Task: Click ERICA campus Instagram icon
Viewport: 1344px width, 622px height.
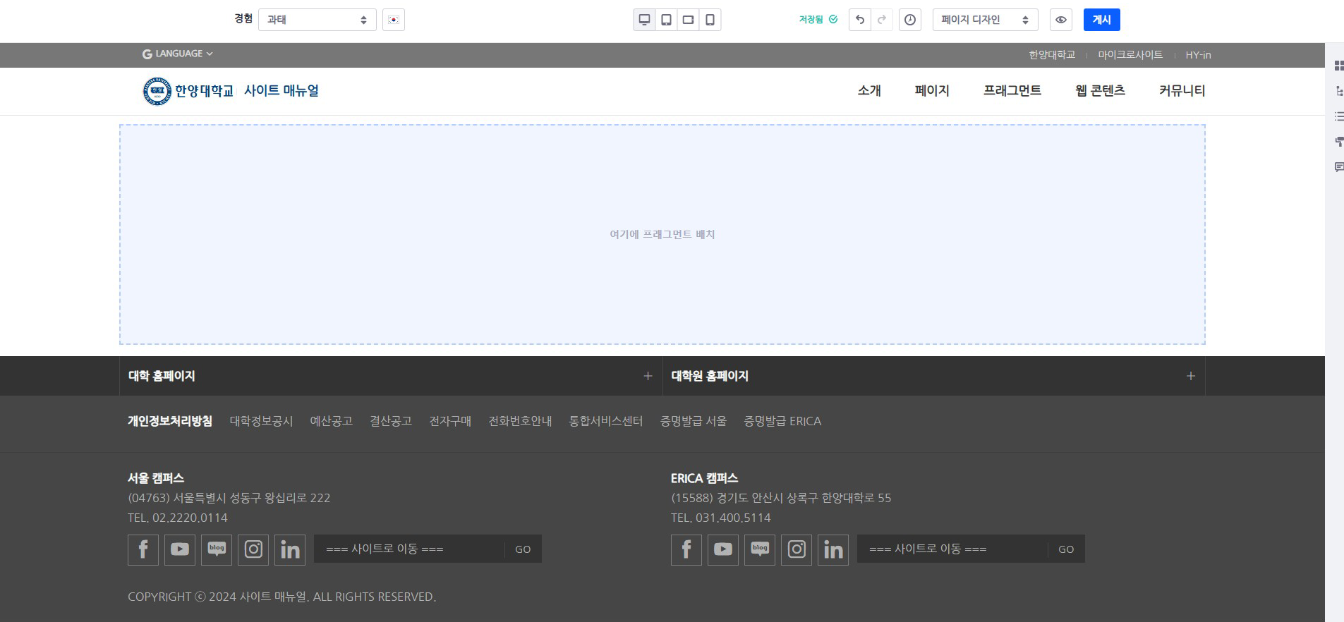Action: click(x=797, y=549)
